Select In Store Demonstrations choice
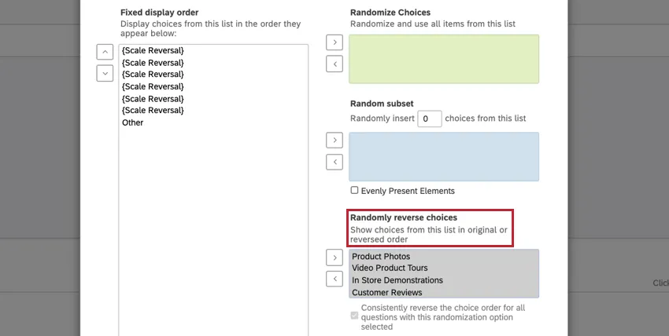The height and width of the screenshot is (336, 669). click(x=397, y=280)
